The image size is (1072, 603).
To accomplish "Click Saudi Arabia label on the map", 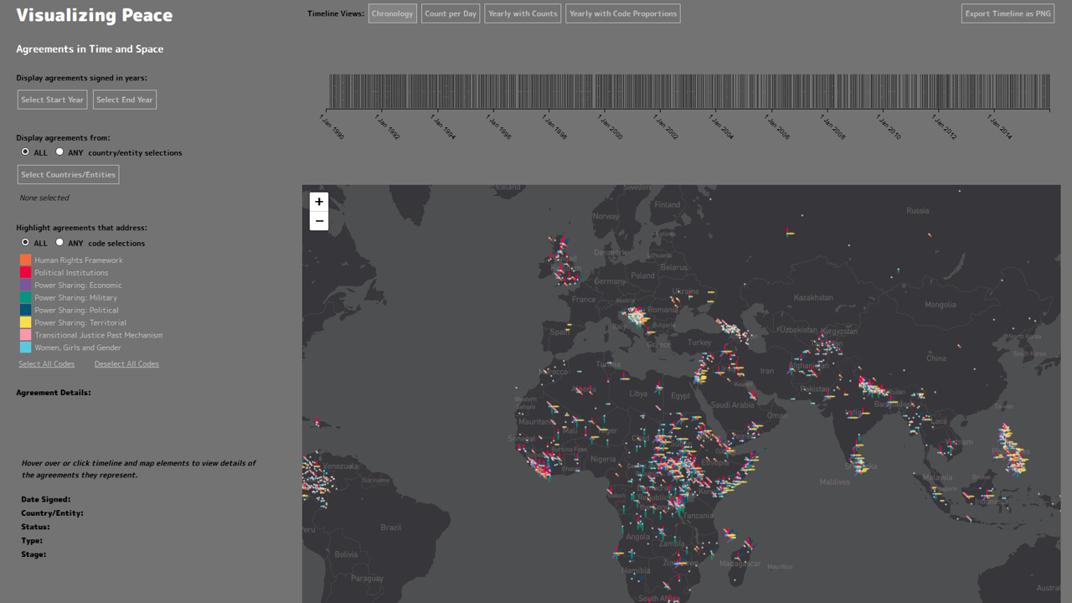I will pos(733,405).
